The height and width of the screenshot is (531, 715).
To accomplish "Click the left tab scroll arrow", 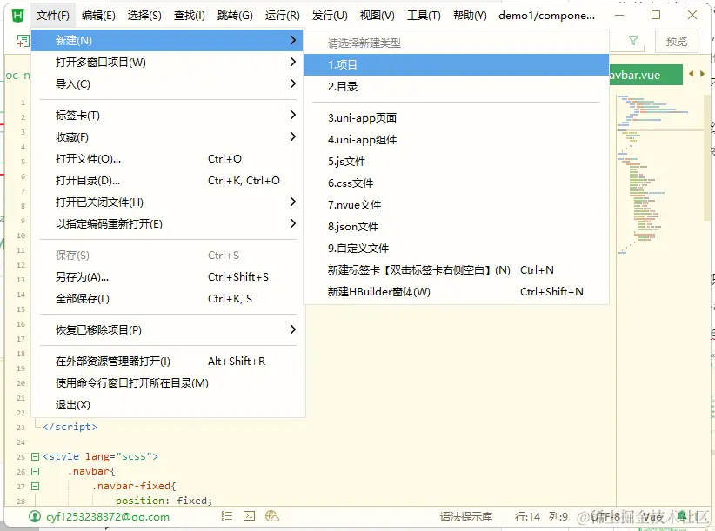I will [692, 74].
